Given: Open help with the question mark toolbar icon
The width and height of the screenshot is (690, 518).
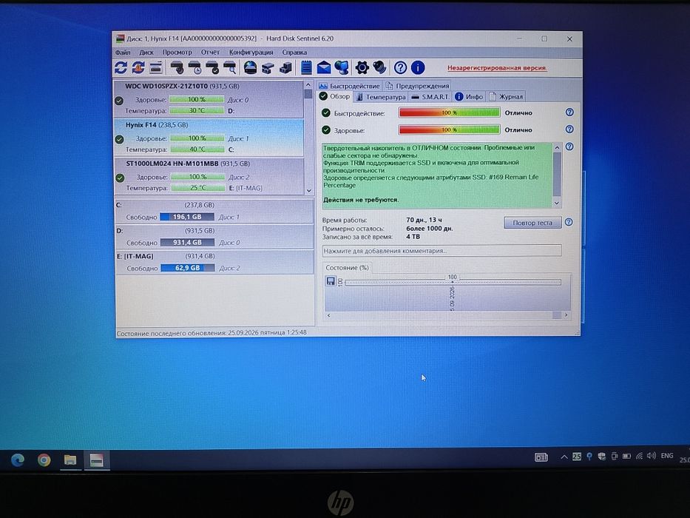Looking at the screenshot, I should pos(400,67).
